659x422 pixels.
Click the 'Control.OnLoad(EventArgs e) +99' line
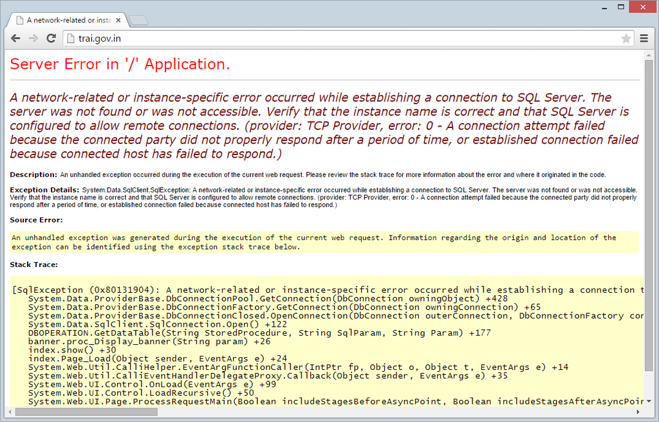pos(152,384)
